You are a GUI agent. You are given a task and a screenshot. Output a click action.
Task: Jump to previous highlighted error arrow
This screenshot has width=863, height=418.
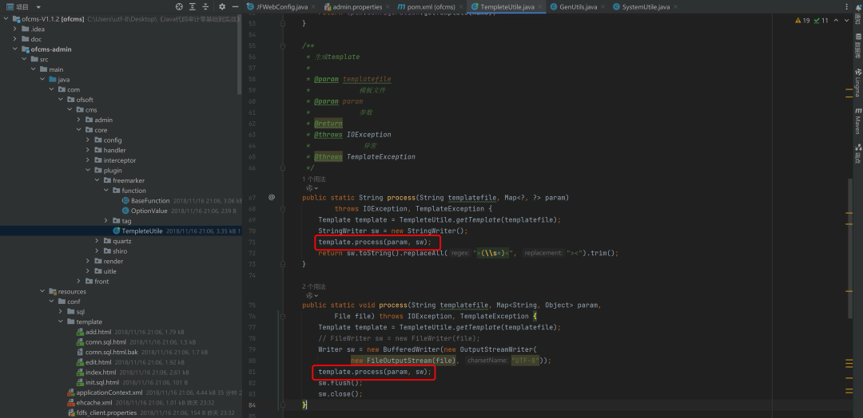pos(836,20)
